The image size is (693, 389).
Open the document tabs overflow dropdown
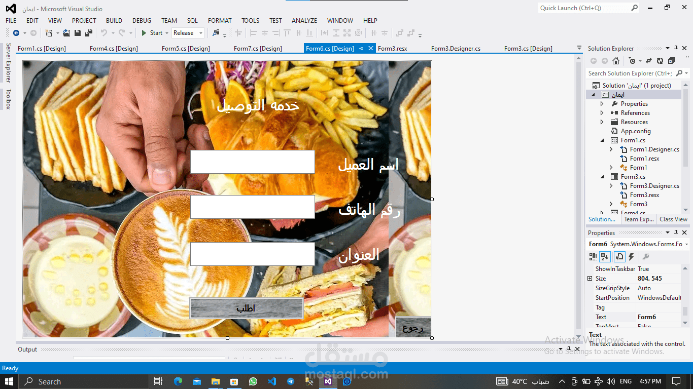(579, 48)
